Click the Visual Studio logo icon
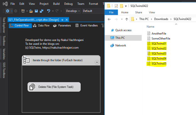The height and width of the screenshot is (115, 196). pos(5,4)
